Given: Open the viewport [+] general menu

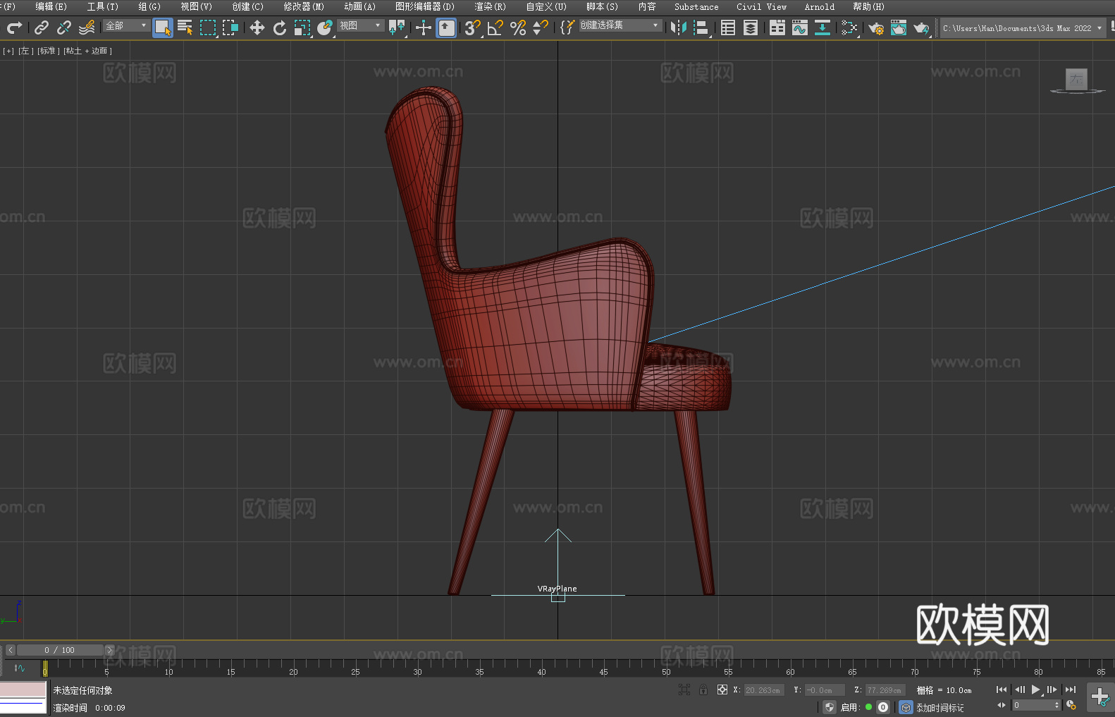Looking at the screenshot, I should 8,51.
